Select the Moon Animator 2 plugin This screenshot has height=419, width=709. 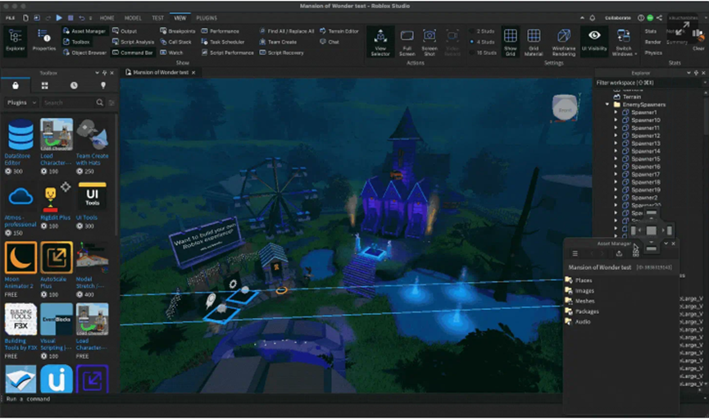20,257
